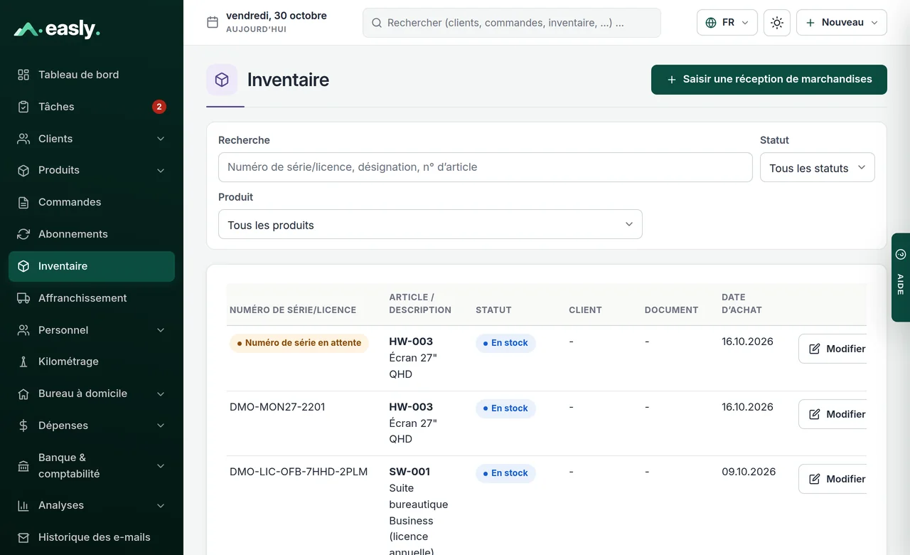Expand the Analyses submenu chevron
This screenshot has height=555, width=910.
(161, 505)
